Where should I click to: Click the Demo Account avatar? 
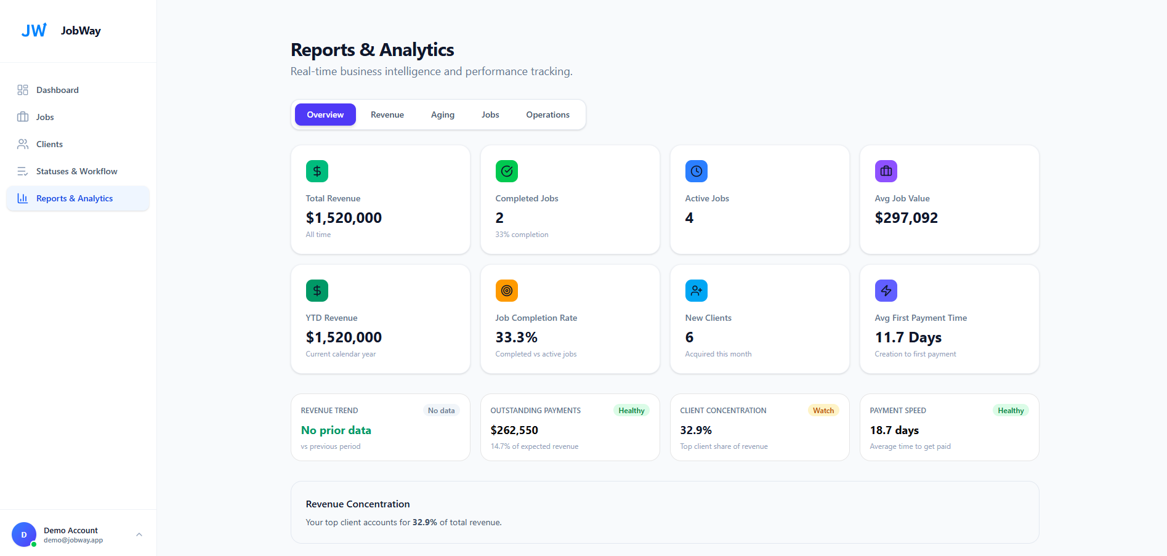click(24, 534)
